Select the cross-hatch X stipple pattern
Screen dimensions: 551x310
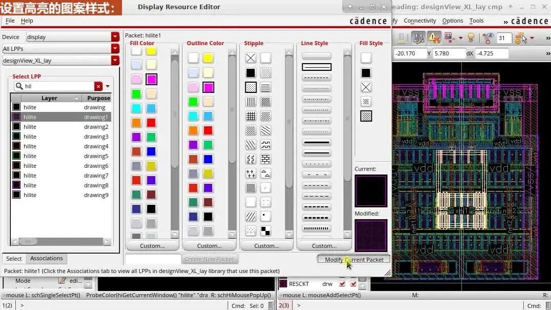[250, 58]
